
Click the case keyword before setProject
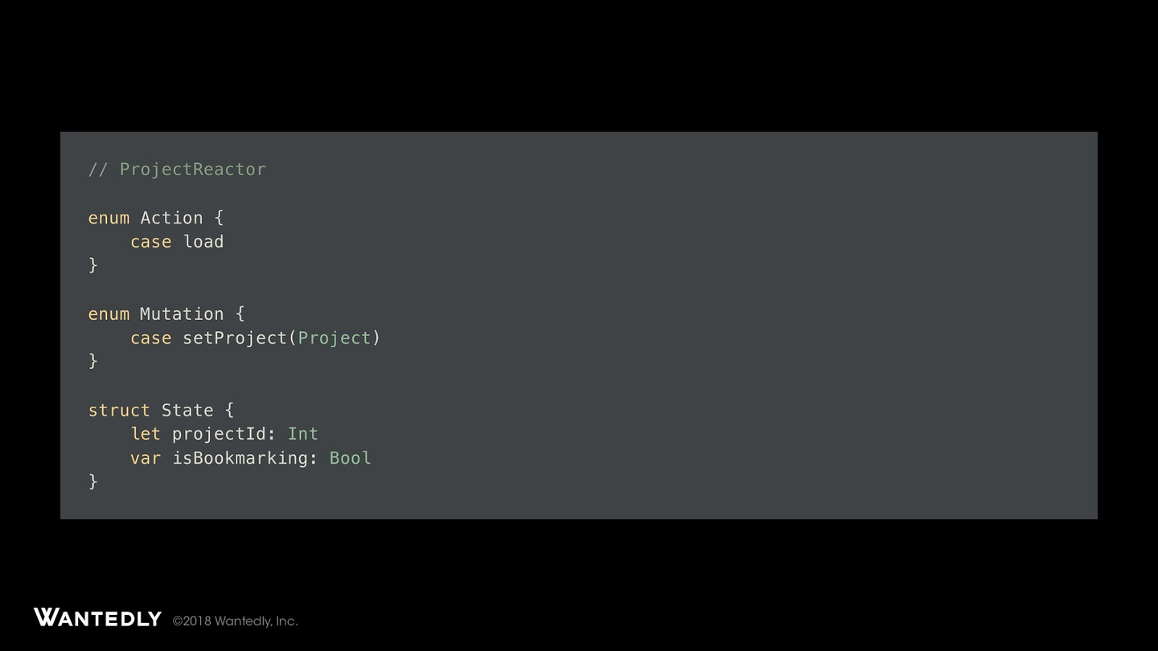[x=151, y=338]
